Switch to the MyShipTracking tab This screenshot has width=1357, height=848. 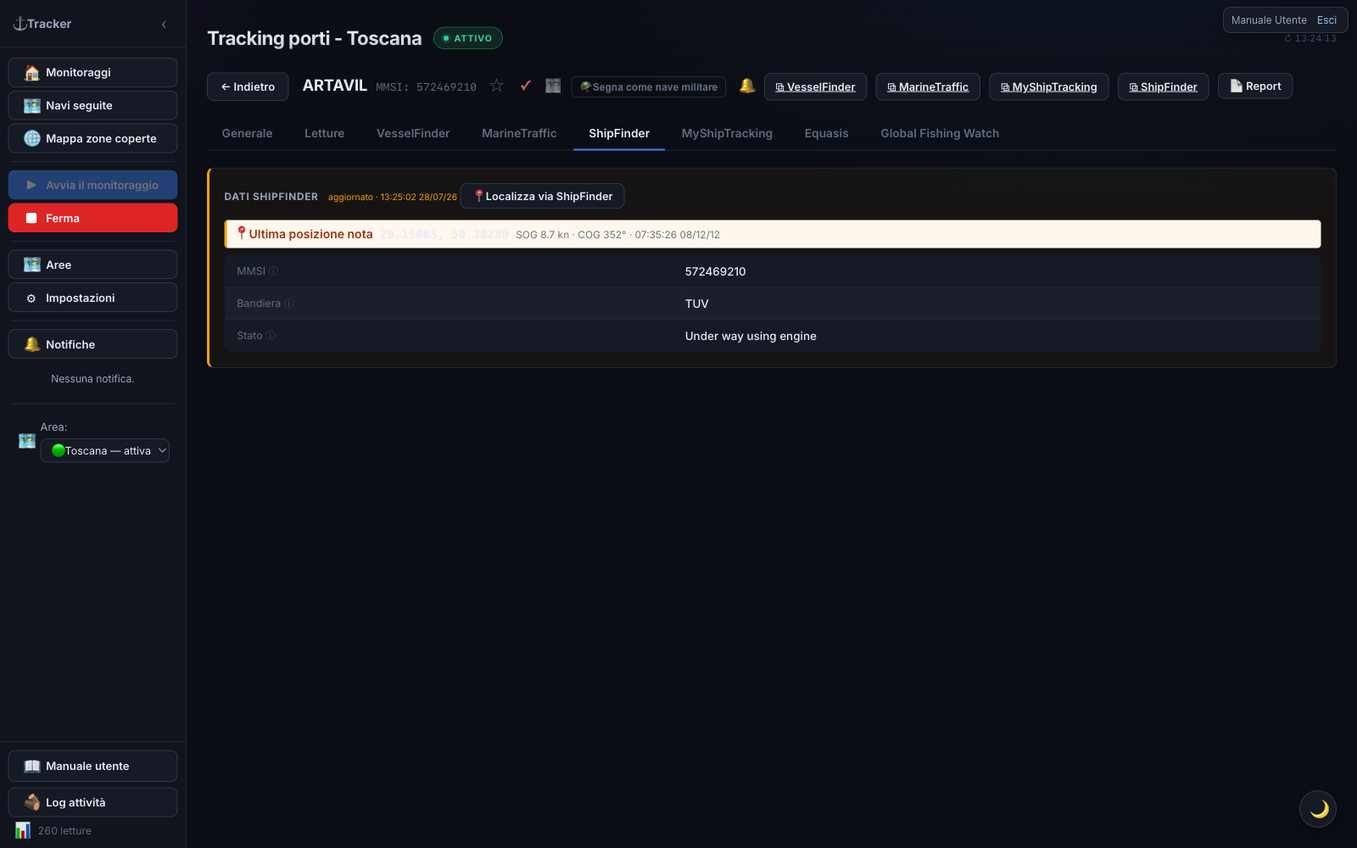pos(727,133)
